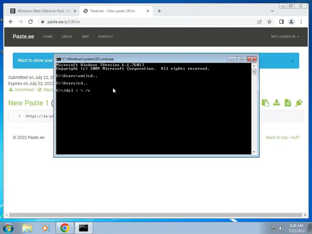Open raw paste document icon
This screenshot has height=234, width=312.
tap(288, 103)
